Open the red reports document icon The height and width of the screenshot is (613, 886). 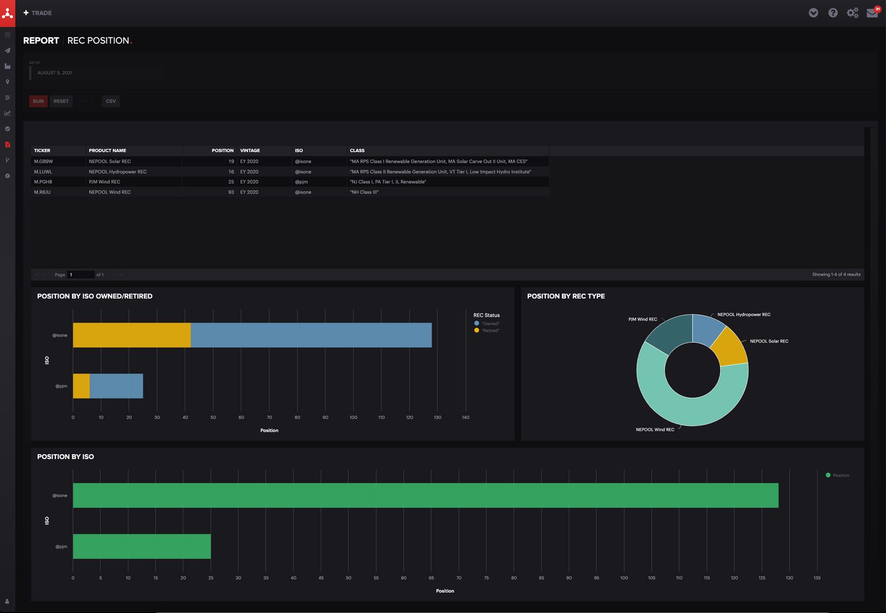click(x=7, y=144)
